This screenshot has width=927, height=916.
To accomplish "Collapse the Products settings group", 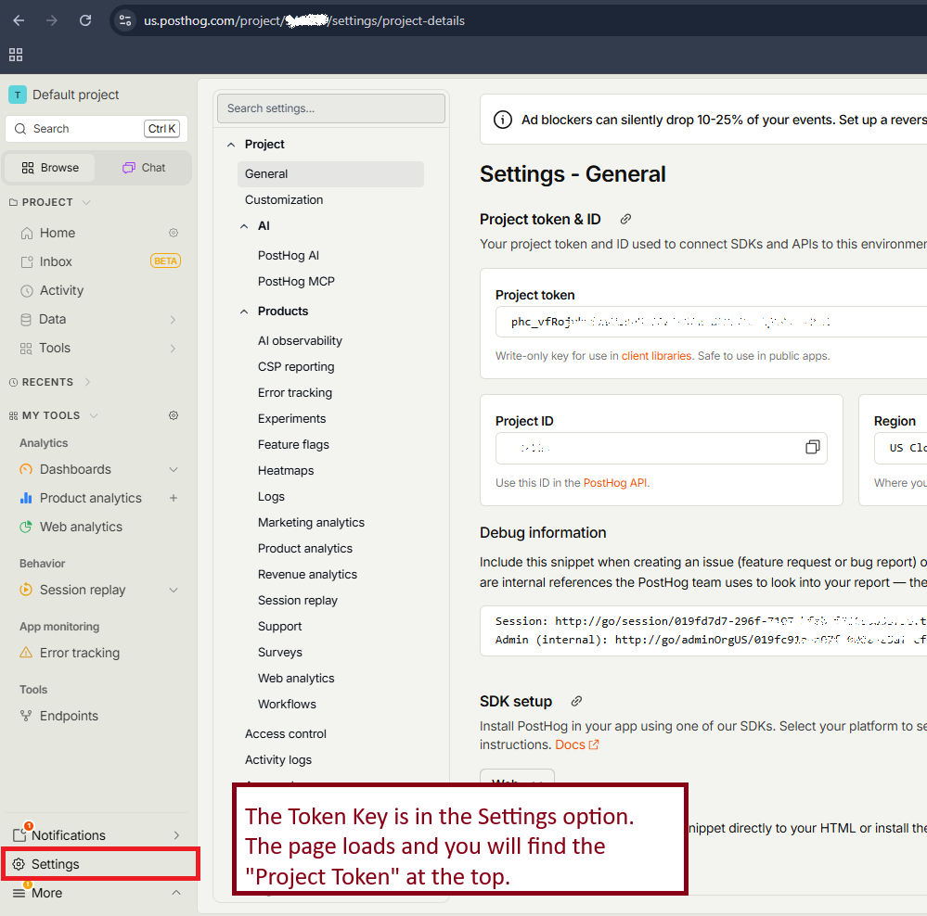I will pos(244,312).
